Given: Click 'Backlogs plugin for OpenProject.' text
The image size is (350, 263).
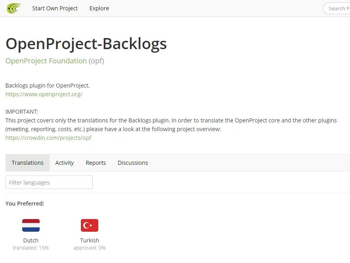Looking at the screenshot, I should 48,86.
